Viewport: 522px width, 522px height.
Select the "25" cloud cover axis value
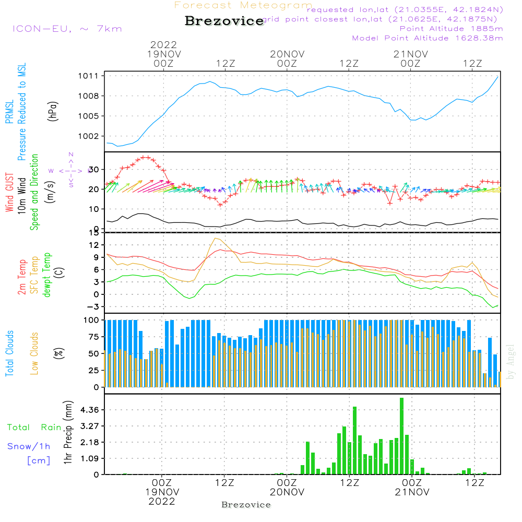point(93,371)
